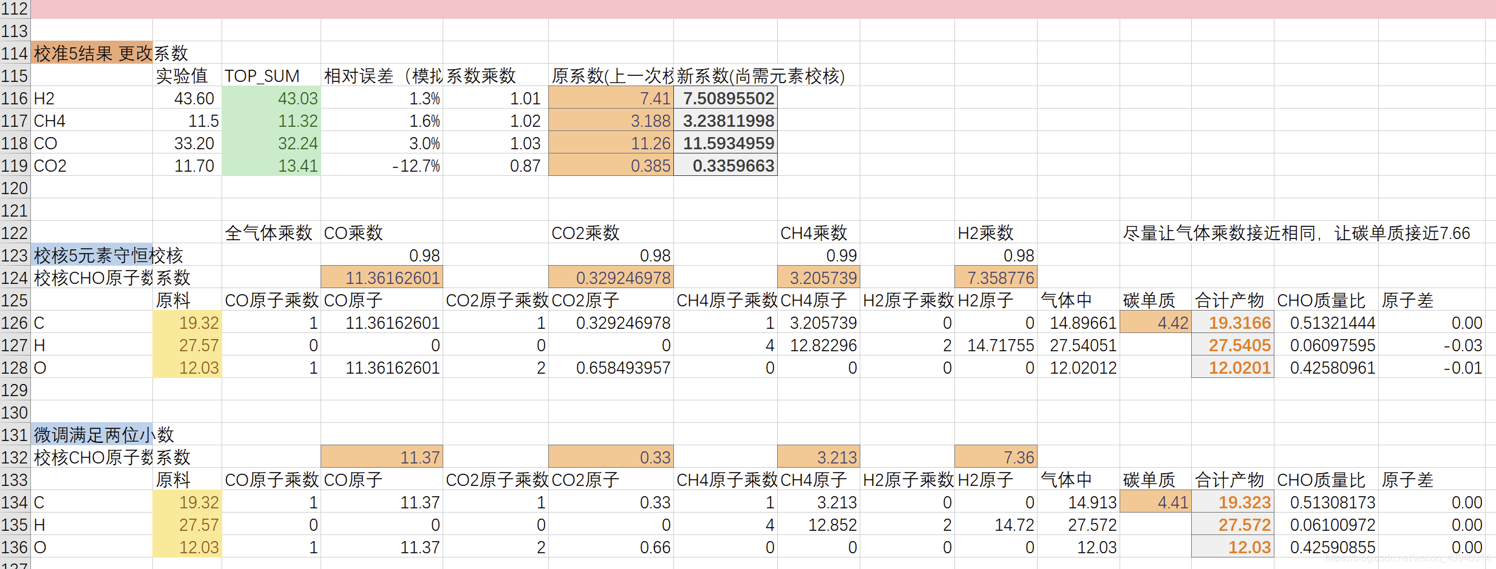Select original coefficient 7.41
This screenshot has height=569, width=1496.
pos(611,98)
